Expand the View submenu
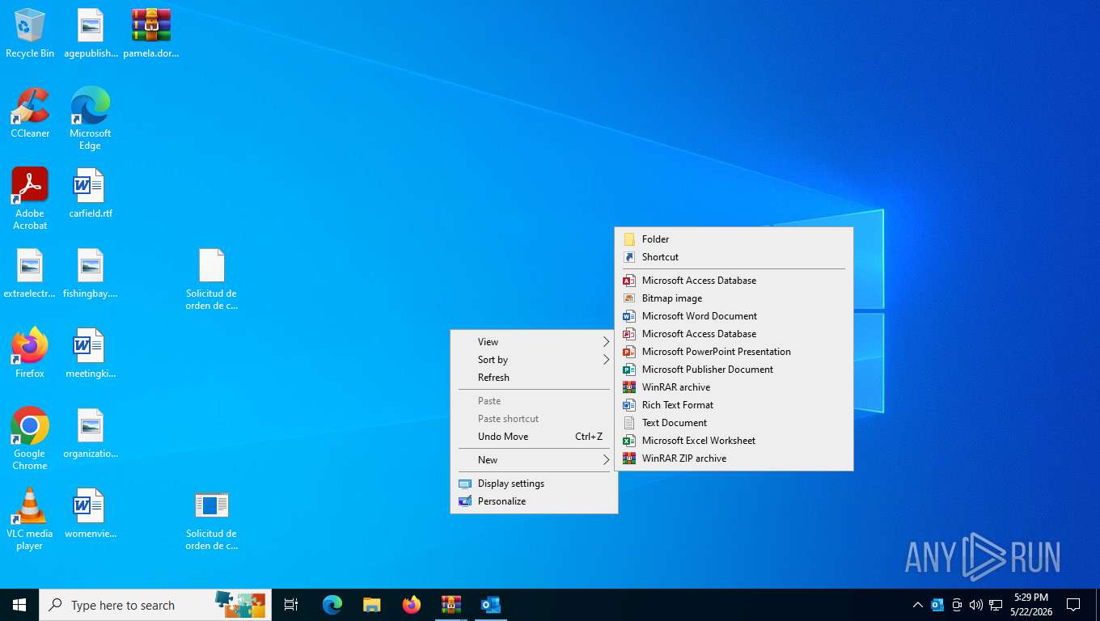Viewport: 1100px width, 621px height. click(534, 342)
